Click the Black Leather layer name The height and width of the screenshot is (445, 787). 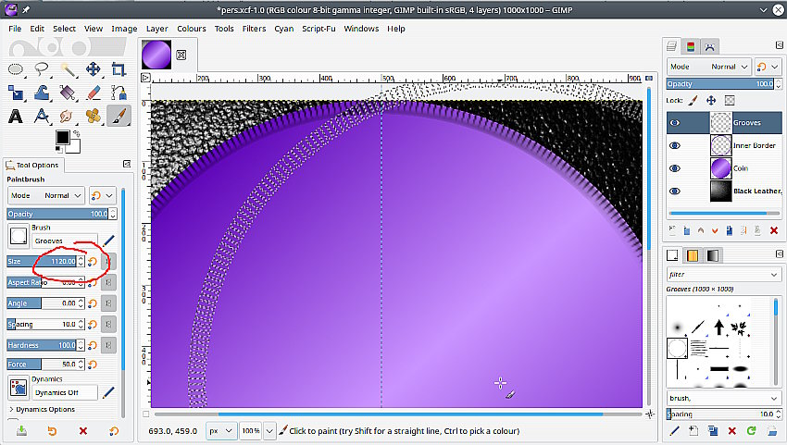coord(755,191)
